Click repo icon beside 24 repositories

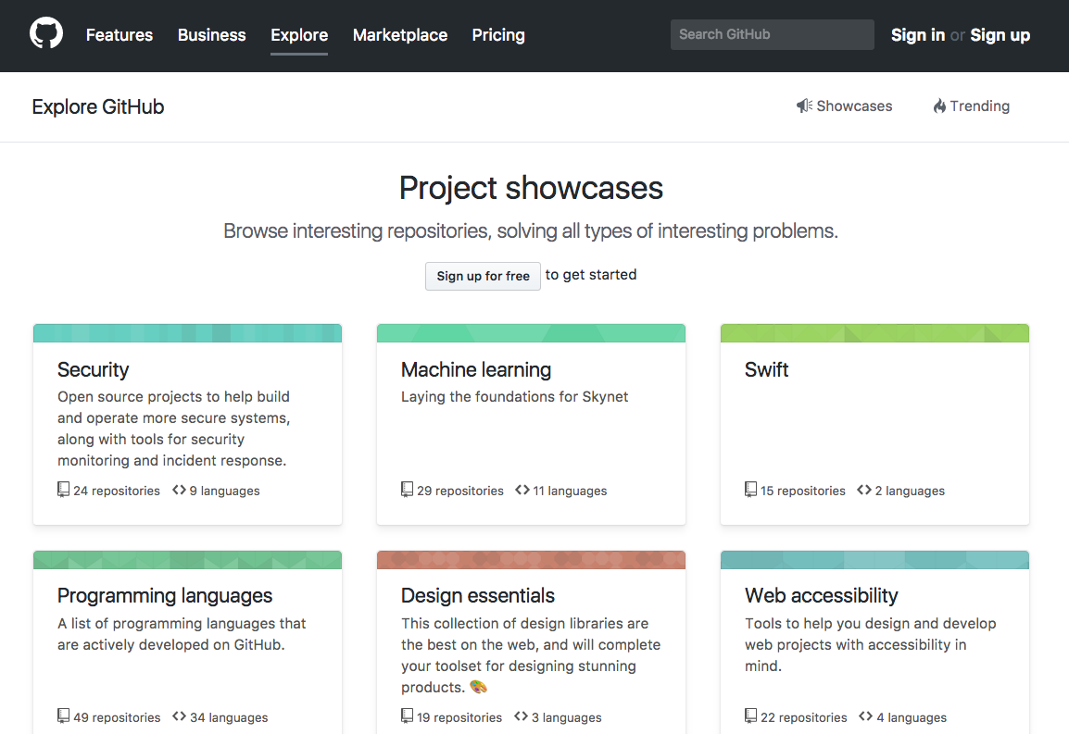click(x=63, y=490)
